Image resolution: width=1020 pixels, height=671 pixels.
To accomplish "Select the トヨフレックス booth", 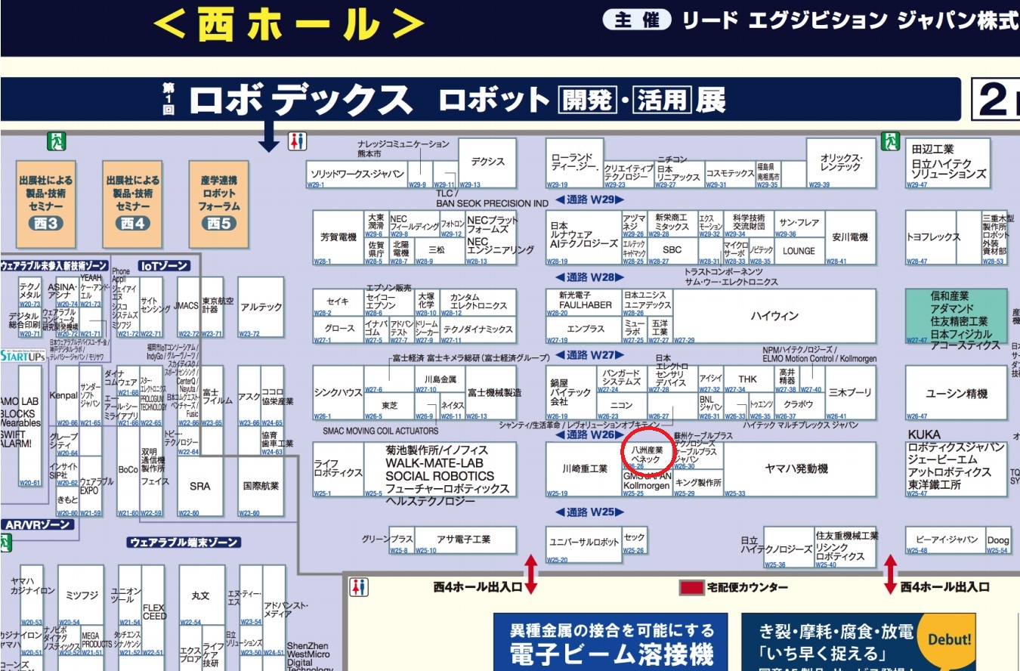I will click(932, 237).
